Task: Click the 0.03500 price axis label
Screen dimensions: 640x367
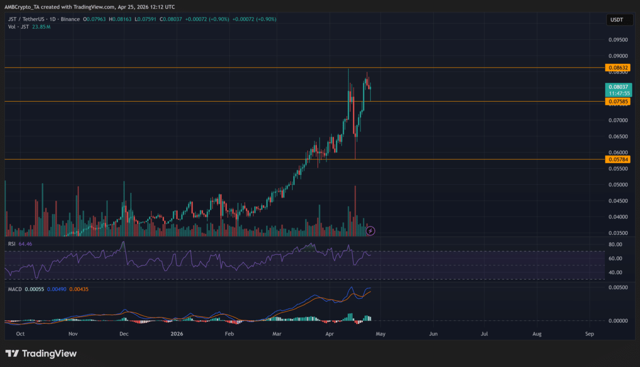Action: 617,233
